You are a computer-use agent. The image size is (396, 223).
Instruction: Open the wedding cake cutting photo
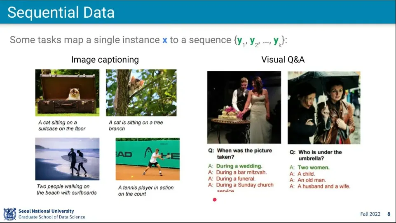(244, 107)
